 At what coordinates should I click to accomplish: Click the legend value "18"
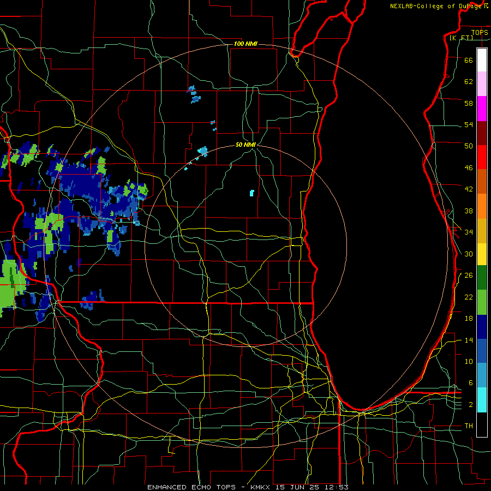[x=469, y=319]
